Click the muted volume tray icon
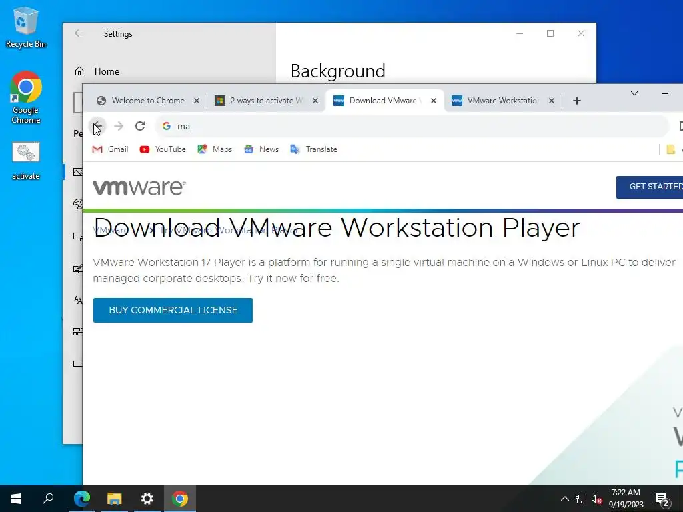This screenshot has width=683, height=512. coord(597,499)
